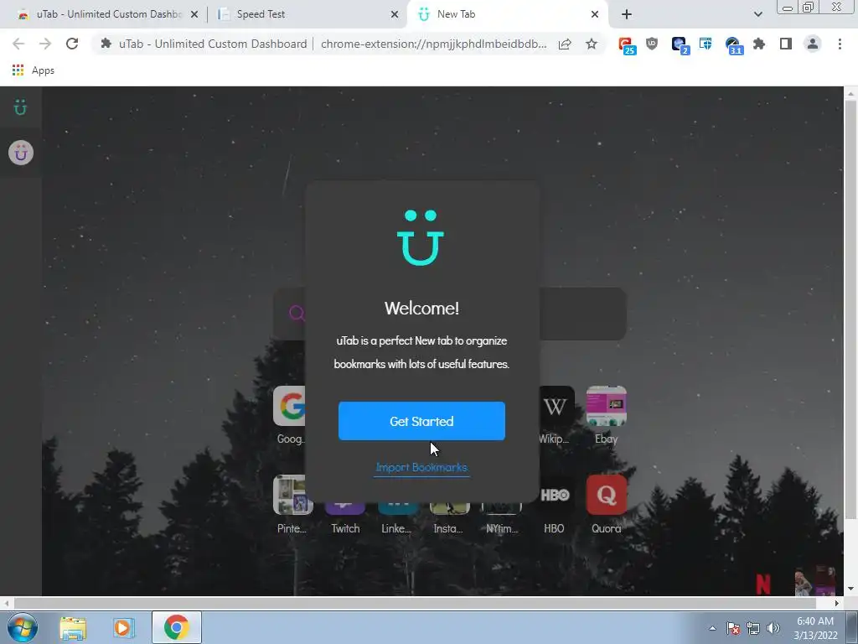Click the pink search magnifier icon

tap(297, 313)
